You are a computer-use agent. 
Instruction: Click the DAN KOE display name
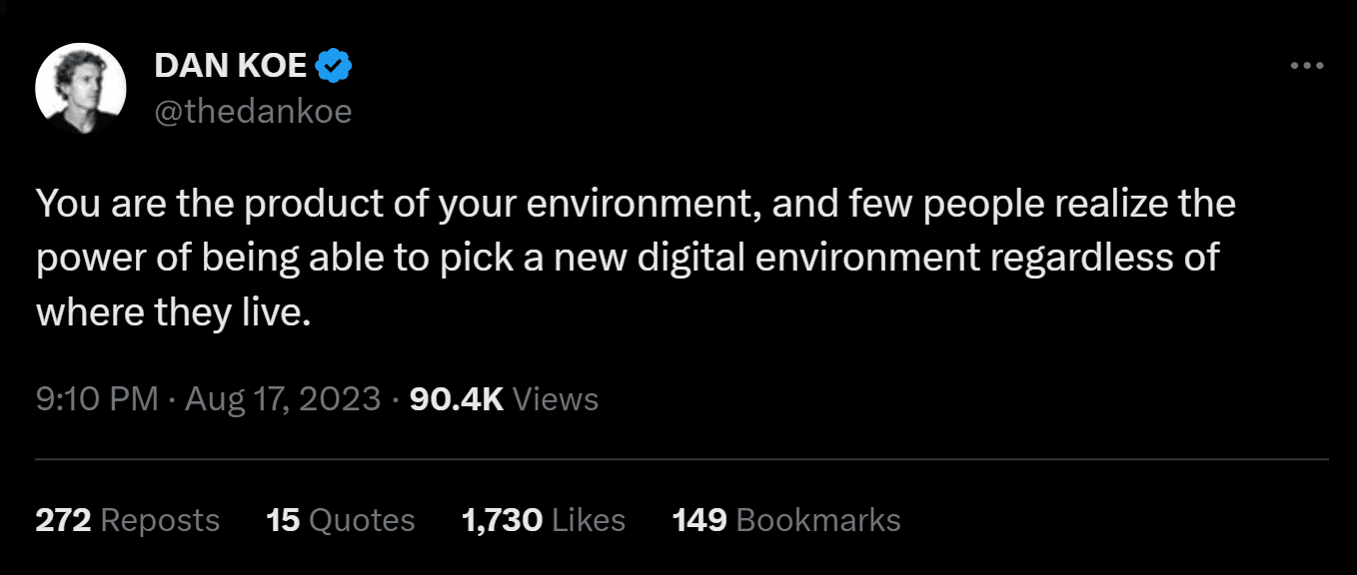[231, 67]
